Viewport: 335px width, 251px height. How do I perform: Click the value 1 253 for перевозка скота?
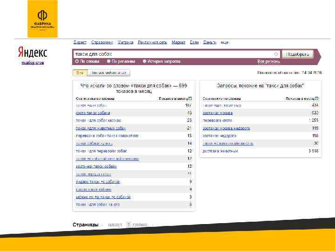pos(314,120)
